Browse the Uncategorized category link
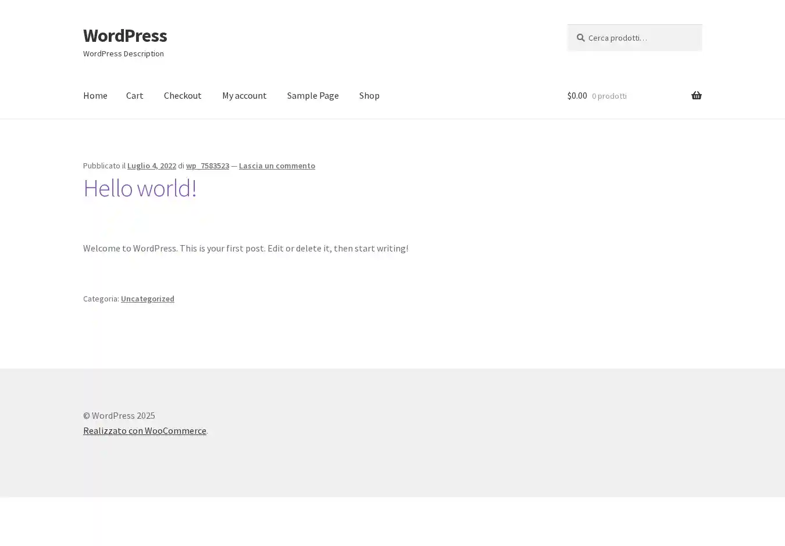Viewport: 785px width, 546px height. (147, 299)
